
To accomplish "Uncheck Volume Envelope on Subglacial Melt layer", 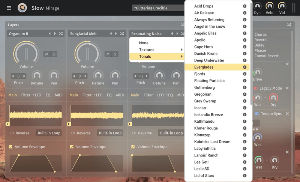I will pos(72,147).
